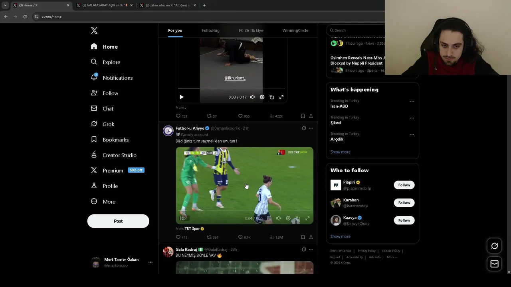Share the post with 129 replies
The height and width of the screenshot is (287, 511).
click(x=311, y=116)
